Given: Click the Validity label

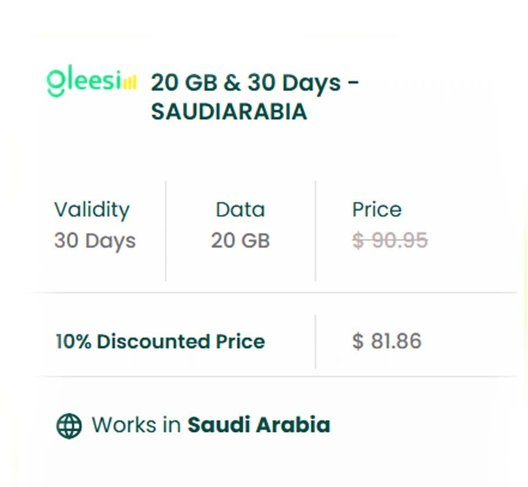Looking at the screenshot, I should 92,210.
